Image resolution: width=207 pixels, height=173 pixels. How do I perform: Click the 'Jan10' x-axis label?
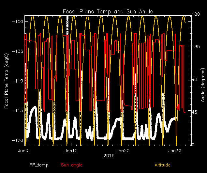click(x=71, y=151)
